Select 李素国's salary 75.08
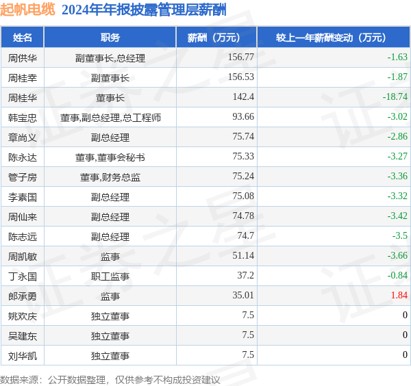 click(243, 196)
